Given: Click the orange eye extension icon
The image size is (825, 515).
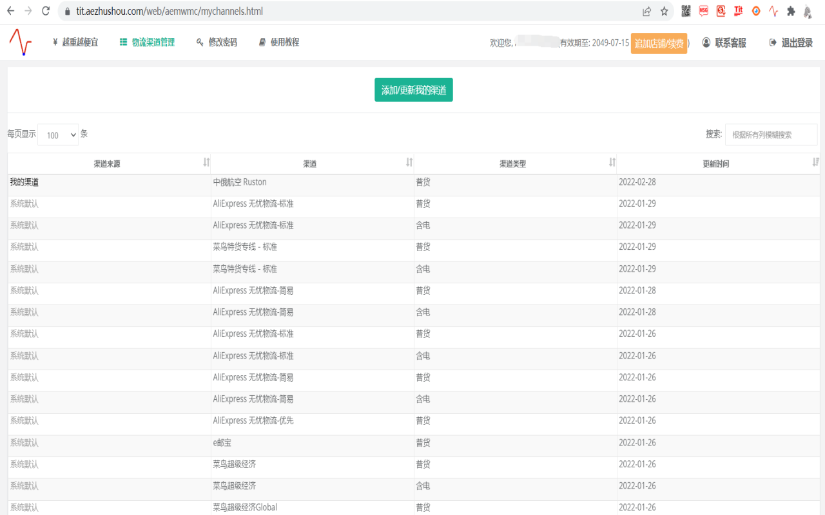Looking at the screenshot, I should click(x=756, y=11).
